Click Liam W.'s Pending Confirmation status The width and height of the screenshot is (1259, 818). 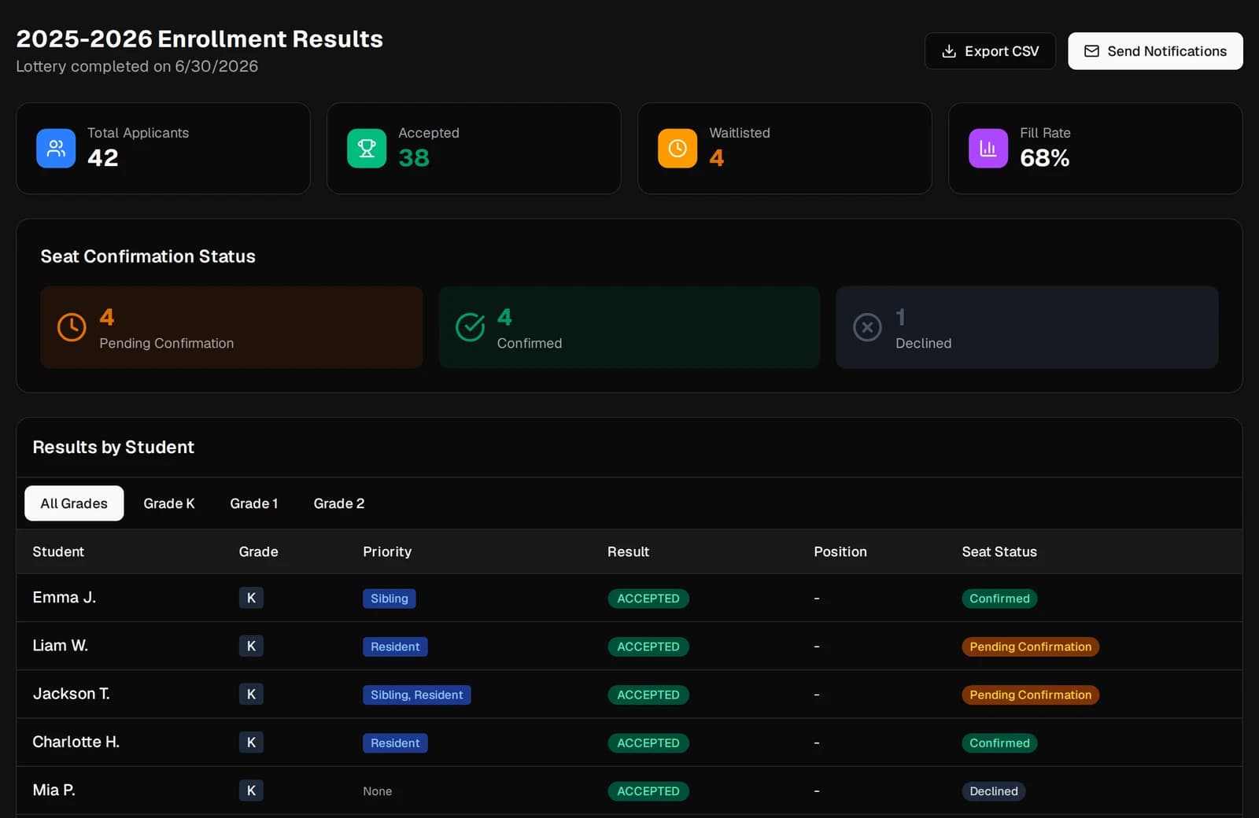pyautogui.click(x=1031, y=647)
